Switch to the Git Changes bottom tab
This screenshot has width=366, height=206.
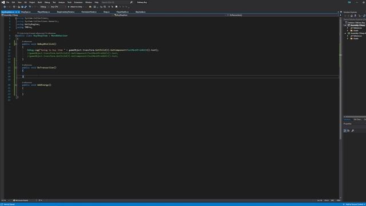pos(357,120)
